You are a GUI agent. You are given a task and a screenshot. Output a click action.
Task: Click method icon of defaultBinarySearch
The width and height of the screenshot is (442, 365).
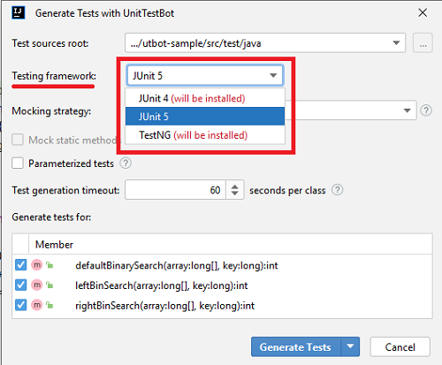(37, 265)
